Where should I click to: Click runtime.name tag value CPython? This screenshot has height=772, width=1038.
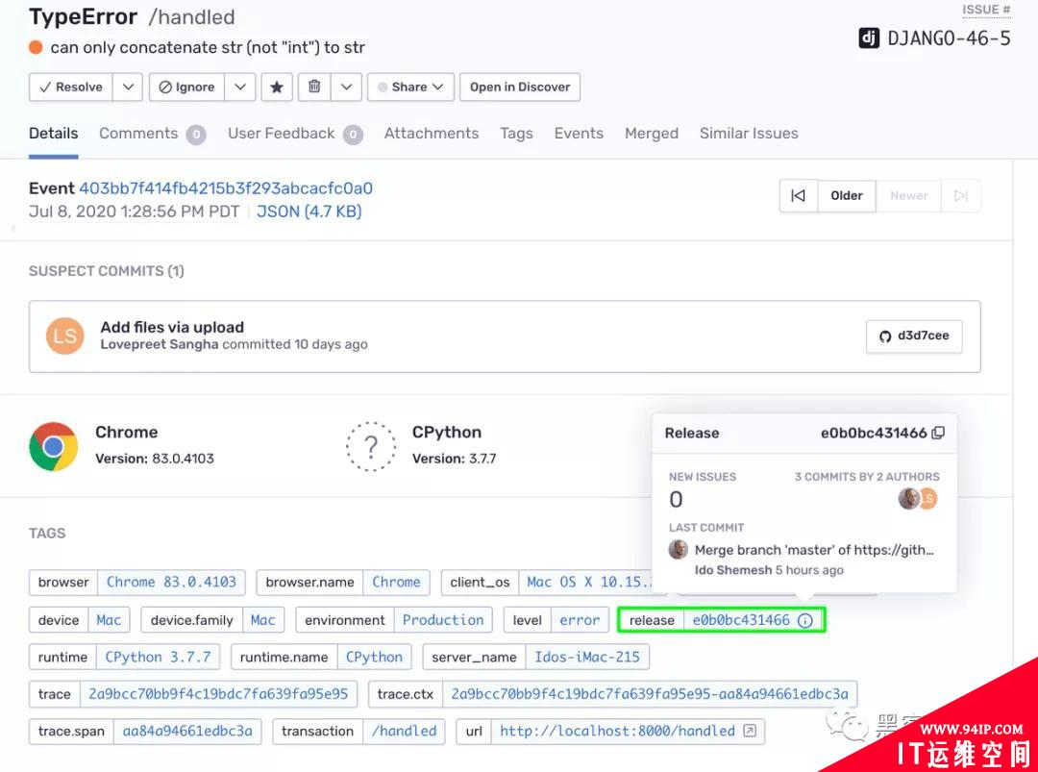click(x=374, y=657)
